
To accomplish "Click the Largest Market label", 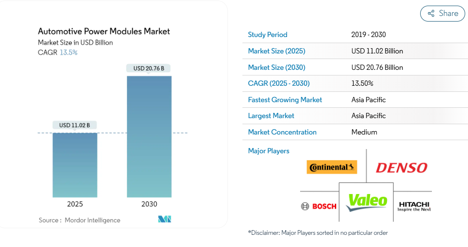I will pos(271,116).
